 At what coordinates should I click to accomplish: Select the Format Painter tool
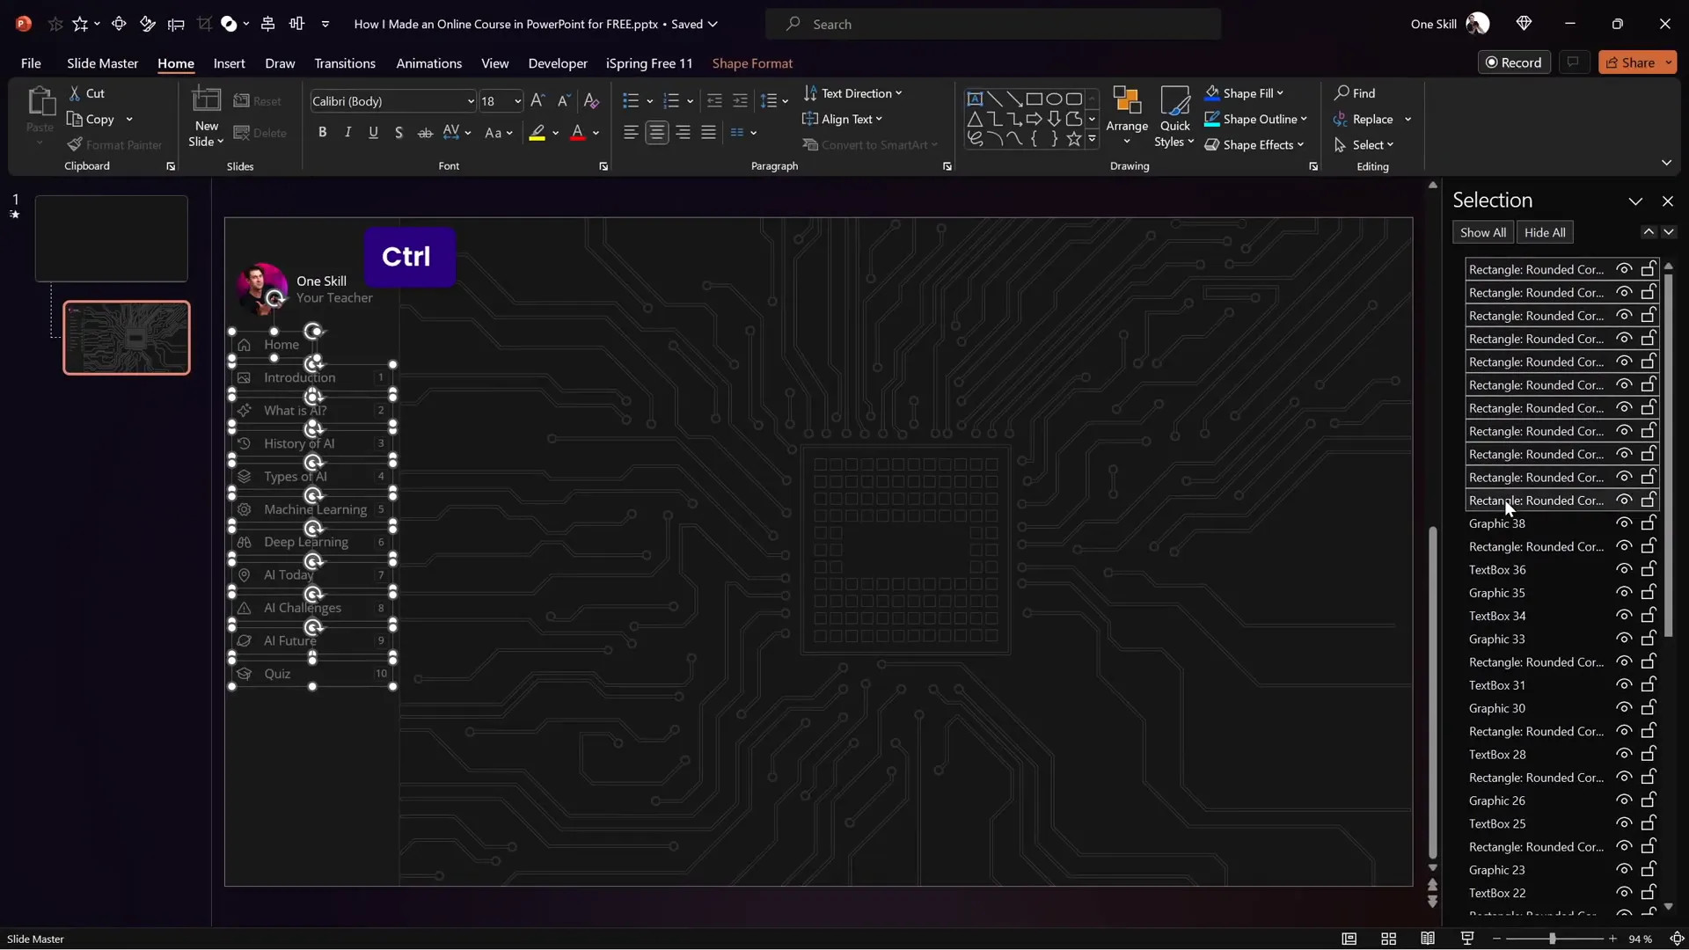[115, 144]
